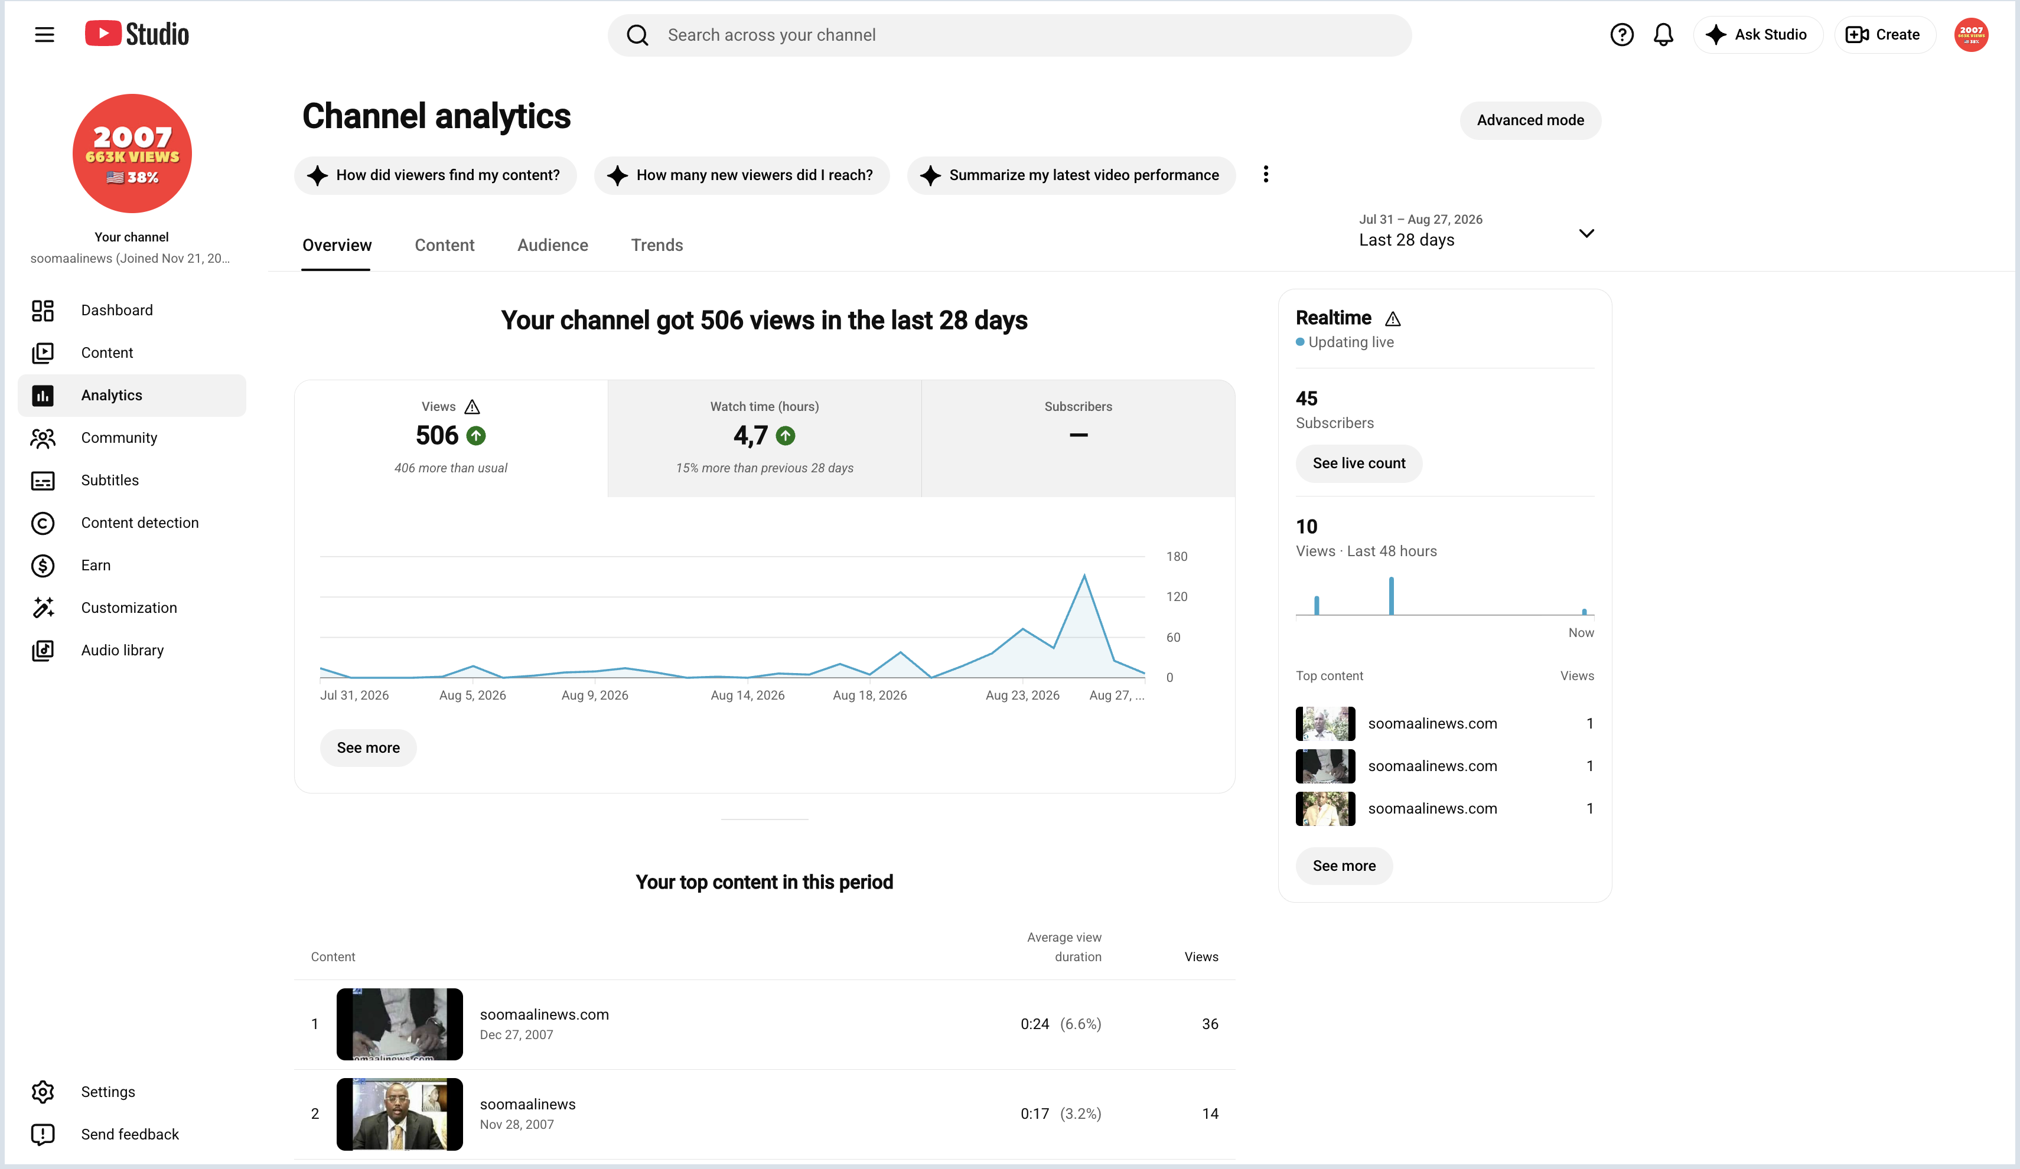The height and width of the screenshot is (1169, 2020).
Task: Click the channel profile picture in sidebar
Action: click(132, 153)
